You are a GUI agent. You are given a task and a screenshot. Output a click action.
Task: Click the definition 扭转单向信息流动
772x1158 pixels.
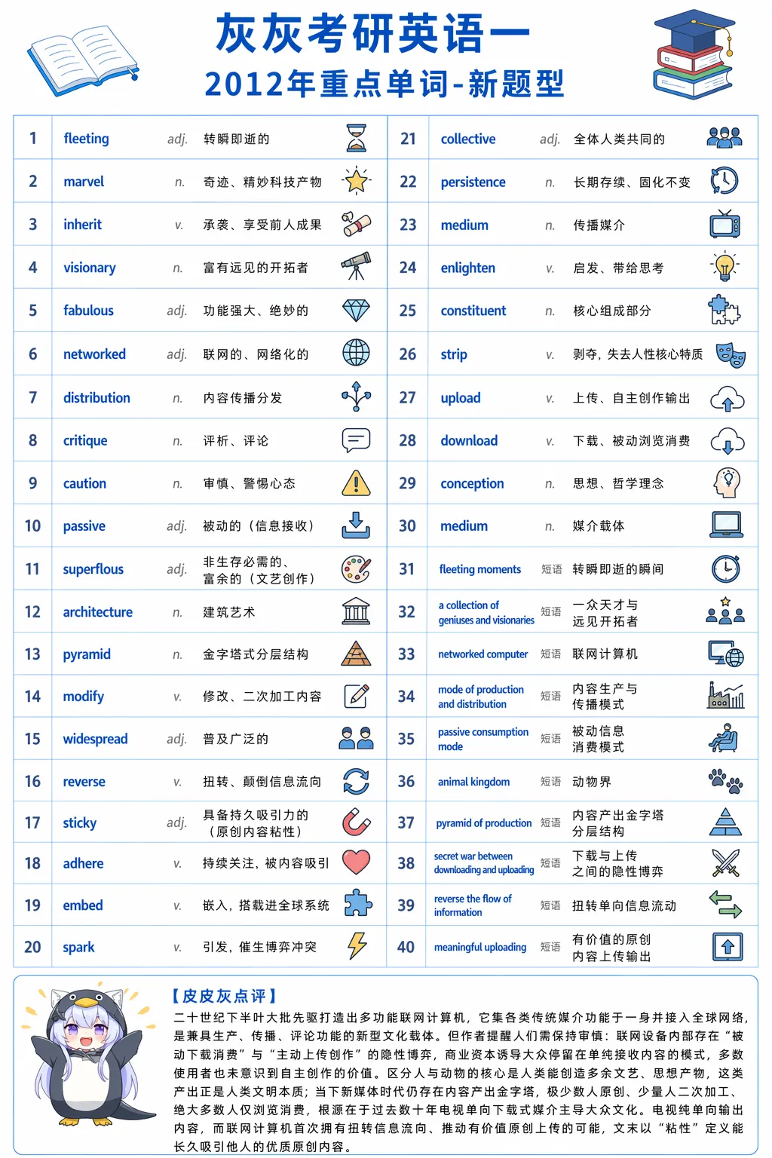click(x=624, y=905)
